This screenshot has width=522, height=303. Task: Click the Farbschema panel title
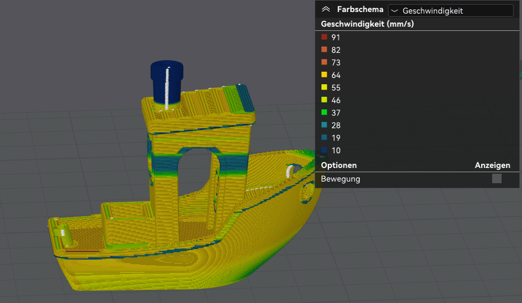click(360, 9)
